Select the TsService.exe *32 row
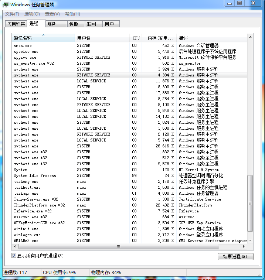 pos(129,211)
